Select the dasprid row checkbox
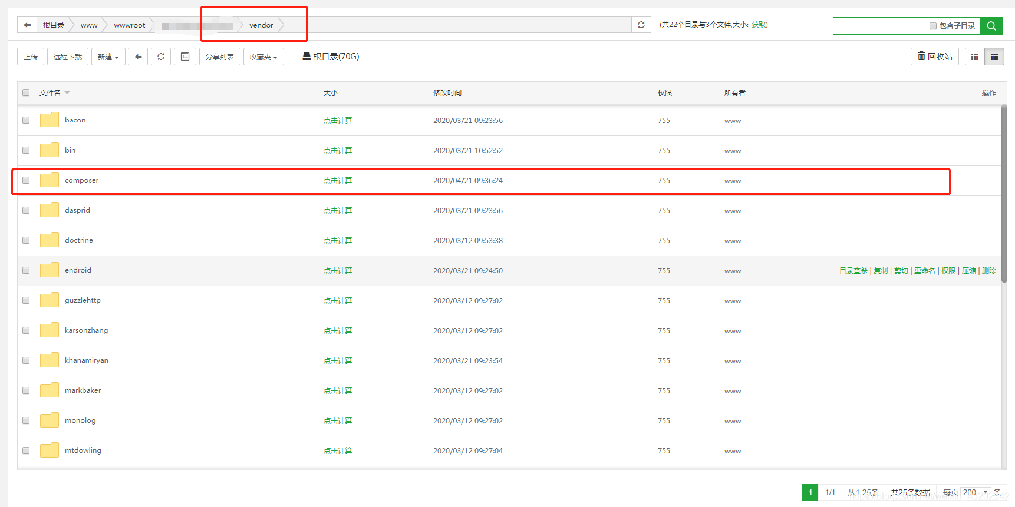Image resolution: width=1015 pixels, height=507 pixels. click(x=26, y=210)
